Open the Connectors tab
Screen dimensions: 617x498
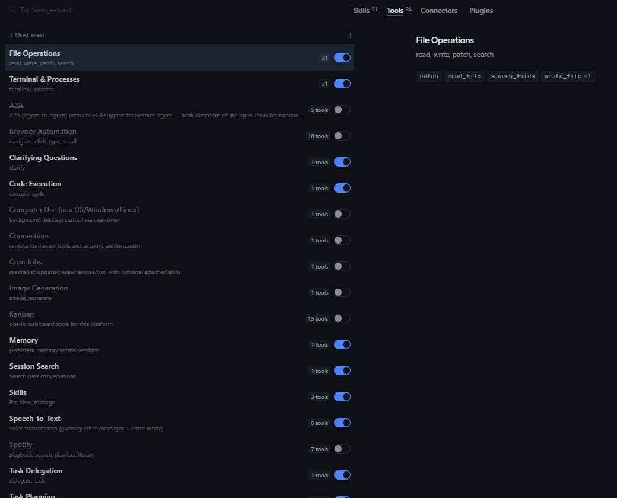[x=439, y=11]
